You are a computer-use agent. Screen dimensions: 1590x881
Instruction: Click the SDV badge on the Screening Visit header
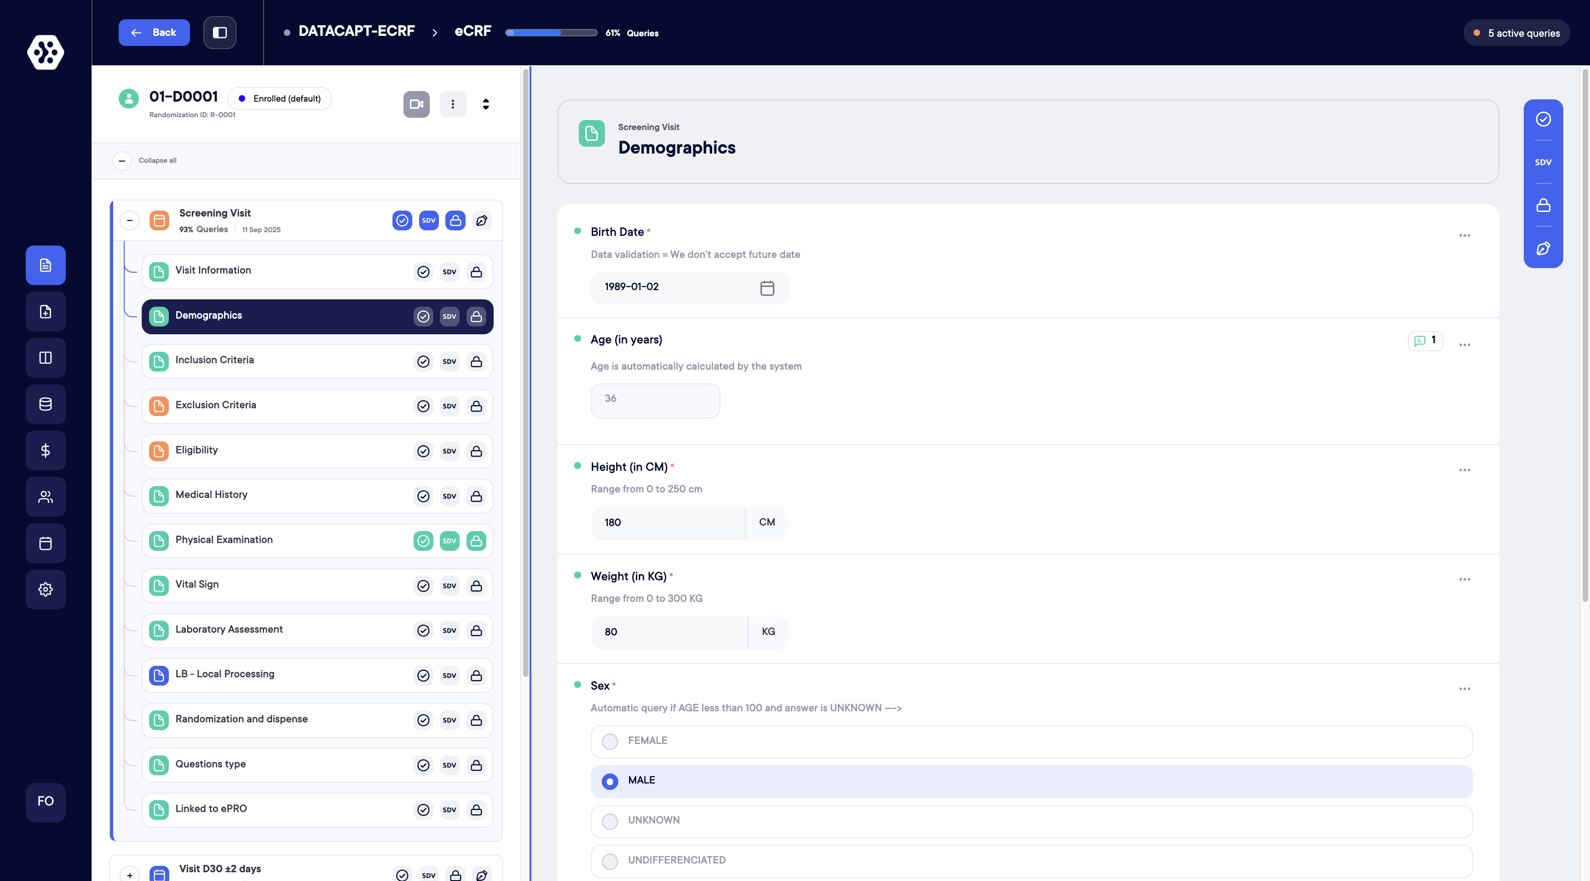point(428,220)
